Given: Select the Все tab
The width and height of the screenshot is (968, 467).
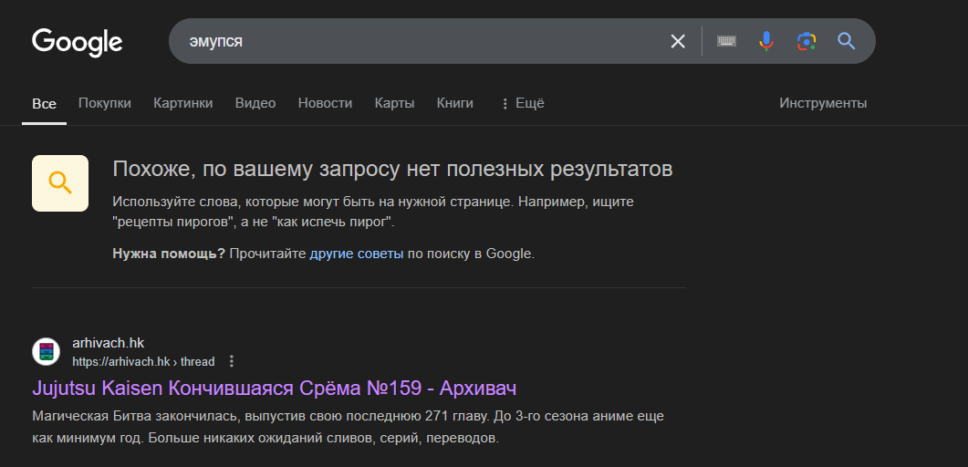Looking at the screenshot, I should point(44,104).
